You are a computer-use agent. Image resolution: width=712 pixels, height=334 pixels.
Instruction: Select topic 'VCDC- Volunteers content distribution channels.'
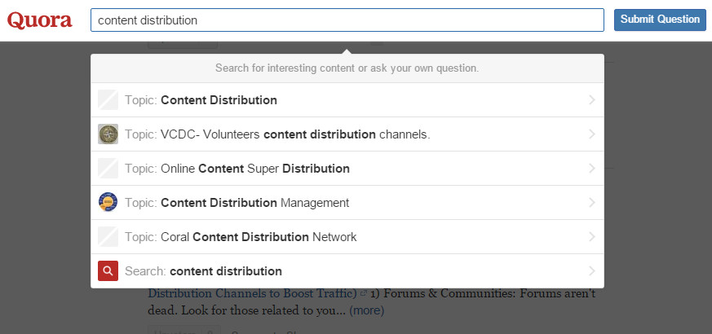pyautogui.click(x=347, y=134)
